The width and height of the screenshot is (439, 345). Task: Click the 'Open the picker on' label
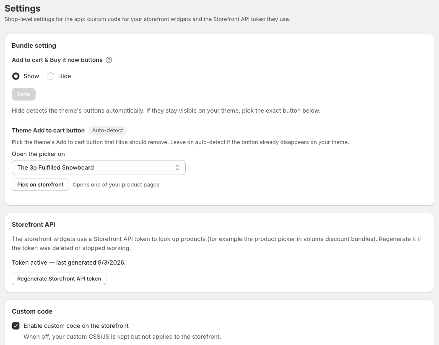38,154
